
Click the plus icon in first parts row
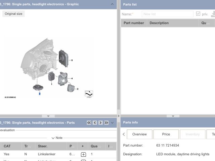pyautogui.click(x=83, y=154)
